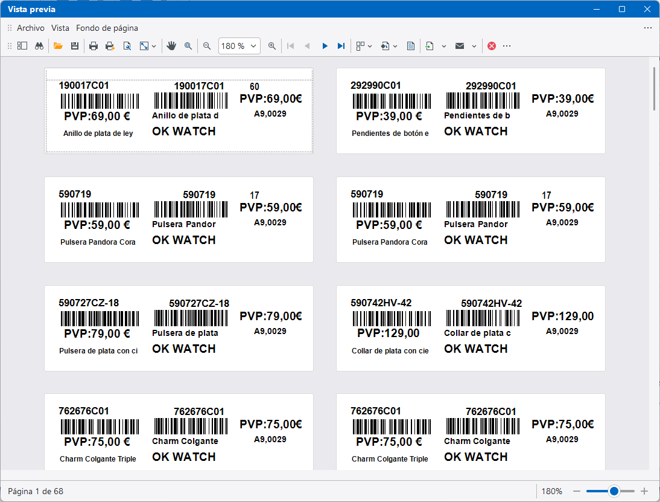Viewport: 660px width, 502px height.
Task: Click 'Pendientes de botón e' description
Action: coord(390,133)
